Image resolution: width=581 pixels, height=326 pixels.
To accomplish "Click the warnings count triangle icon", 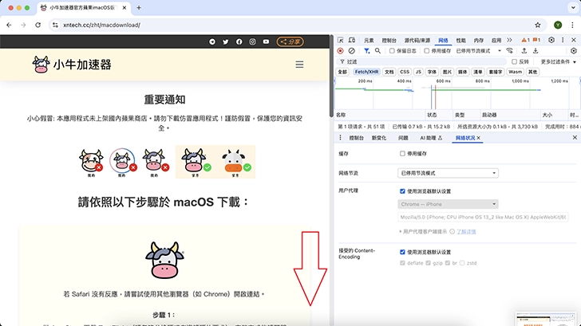I will click(525, 40).
